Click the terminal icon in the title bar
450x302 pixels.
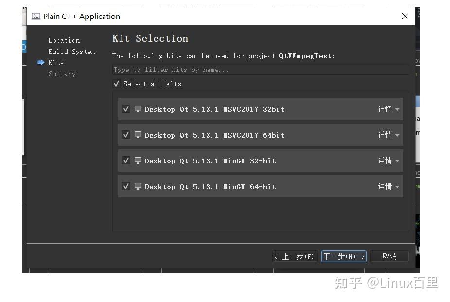click(x=36, y=16)
